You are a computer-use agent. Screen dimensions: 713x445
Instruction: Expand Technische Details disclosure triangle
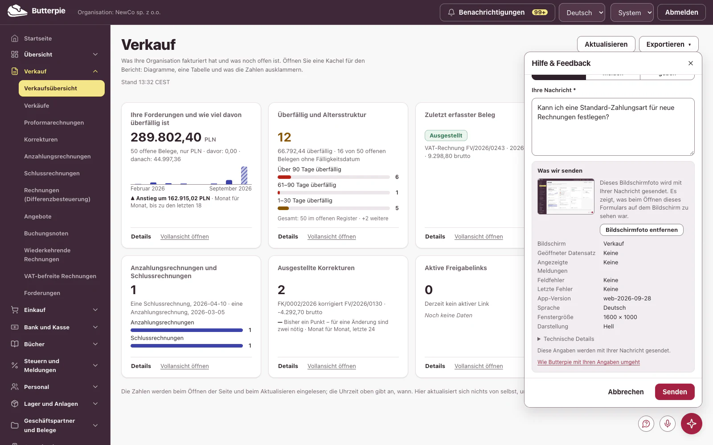(x=539, y=339)
